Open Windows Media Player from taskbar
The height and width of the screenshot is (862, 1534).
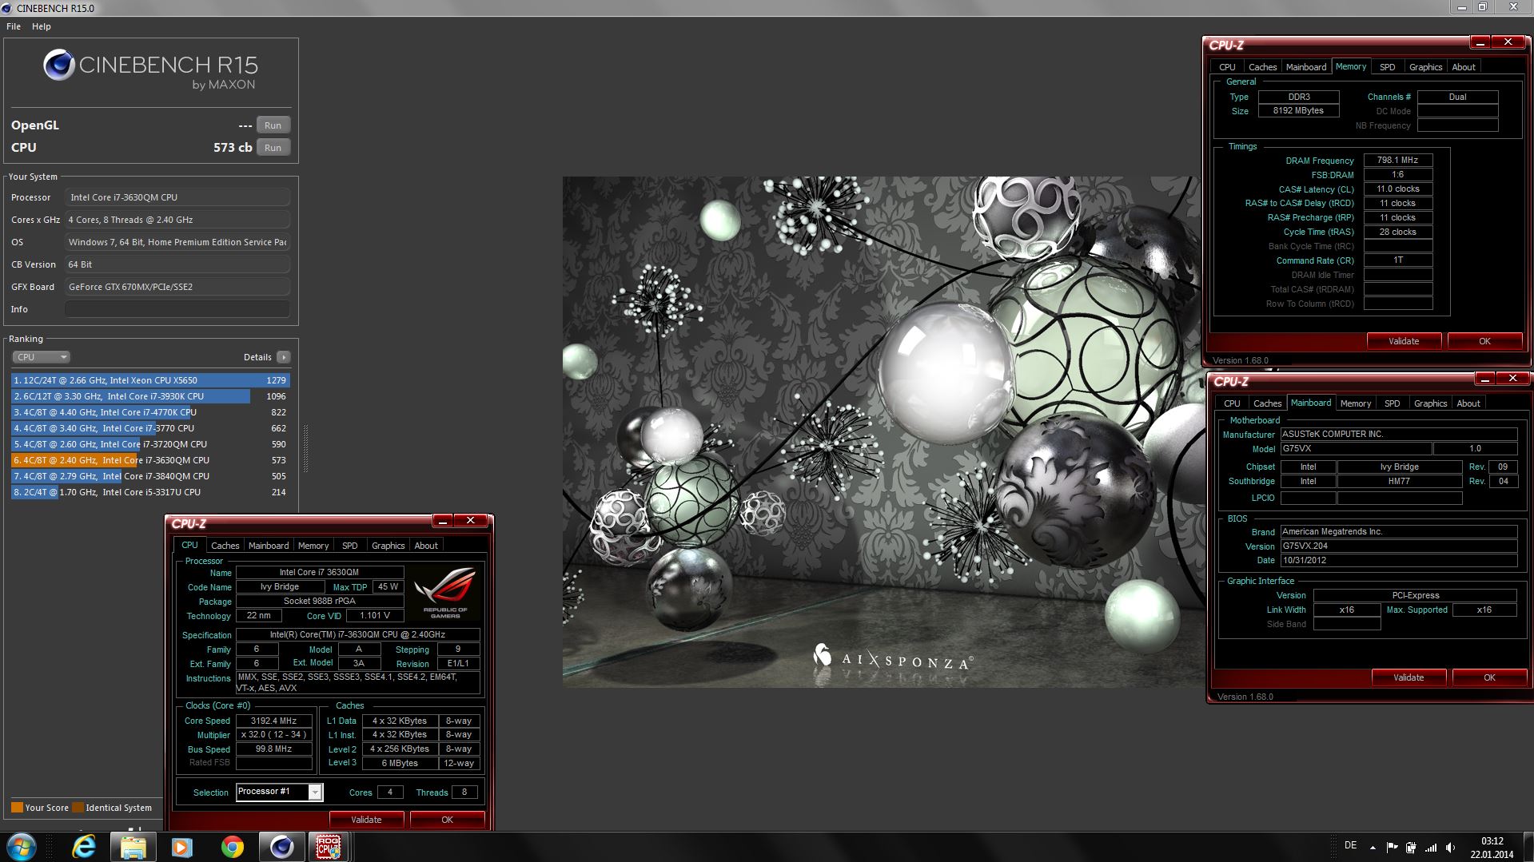(182, 847)
